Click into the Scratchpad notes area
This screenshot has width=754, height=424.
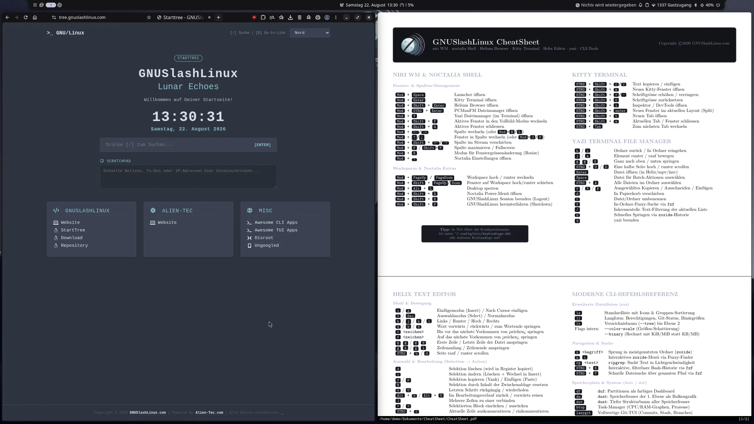(188, 177)
